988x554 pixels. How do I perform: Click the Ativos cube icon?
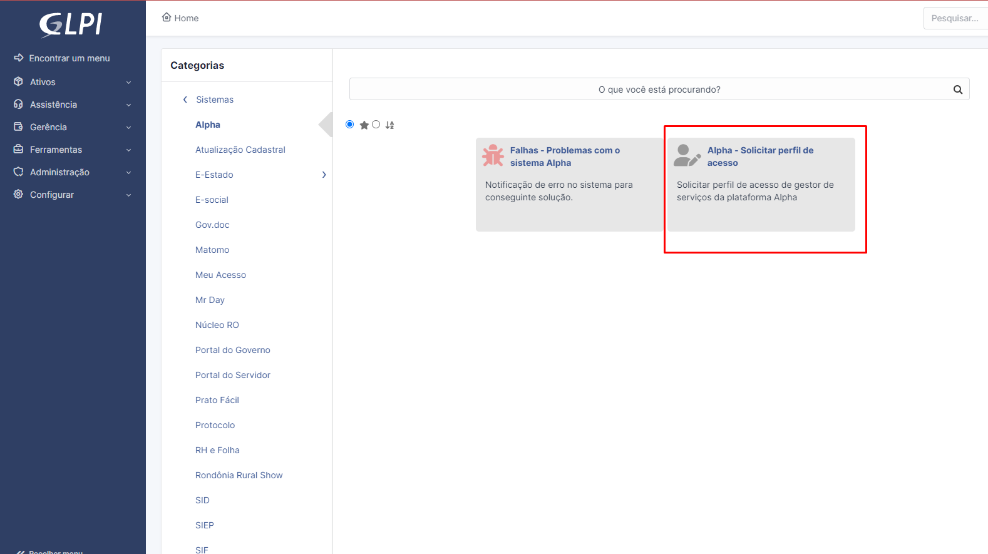(x=19, y=81)
